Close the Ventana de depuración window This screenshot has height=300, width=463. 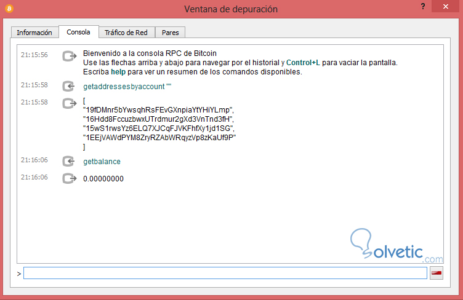coord(446,7)
